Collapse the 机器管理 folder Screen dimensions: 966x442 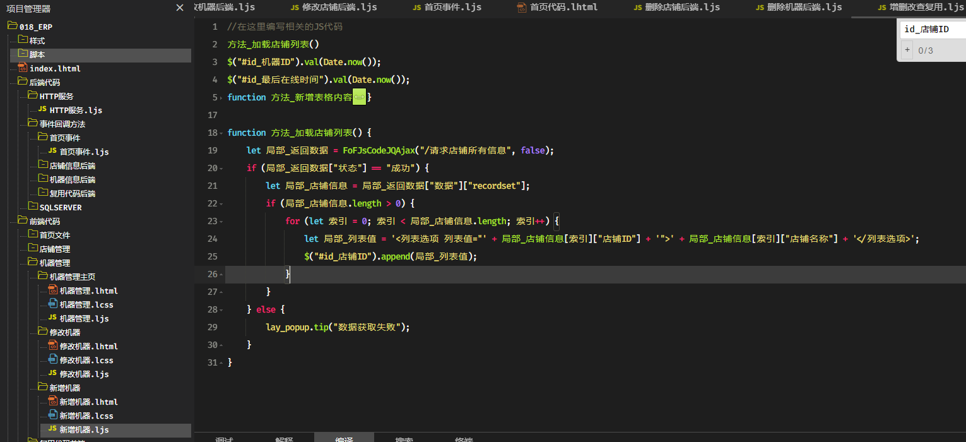(33, 262)
